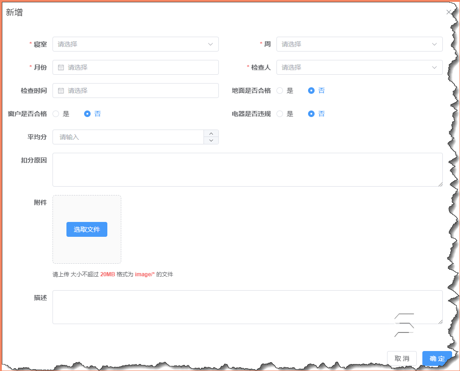
Task: Click the 确定 confirm button
Action: point(437,358)
